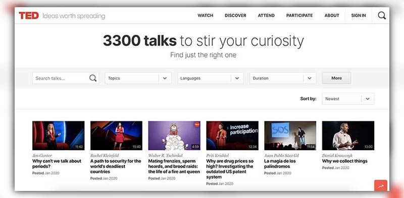Open 'Mating frenzies, sperm hoards' talk title
Viewport: 404px width, 198px height.
click(x=174, y=166)
